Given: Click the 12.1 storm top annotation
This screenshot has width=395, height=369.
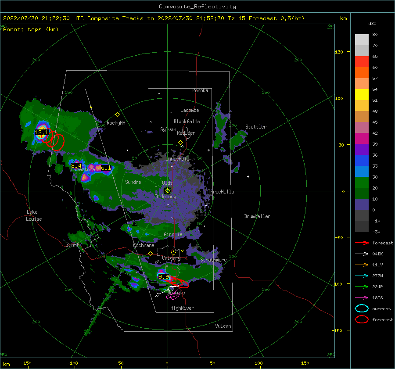Looking at the screenshot, I should pos(41,132).
